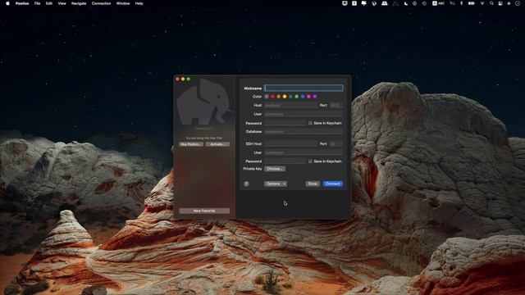Click the Host input field
This screenshot has width=525, height=295.
(x=290, y=106)
